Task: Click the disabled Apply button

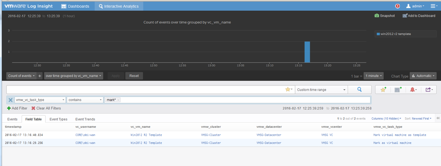Action: tap(116, 76)
